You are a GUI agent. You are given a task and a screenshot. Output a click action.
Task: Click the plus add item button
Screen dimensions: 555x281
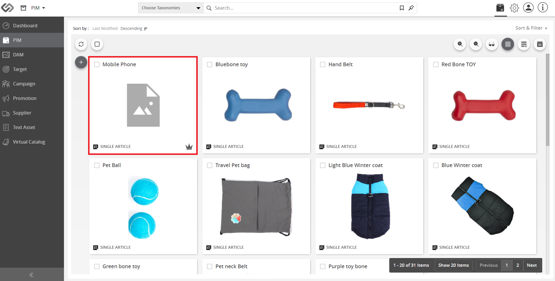(x=81, y=62)
